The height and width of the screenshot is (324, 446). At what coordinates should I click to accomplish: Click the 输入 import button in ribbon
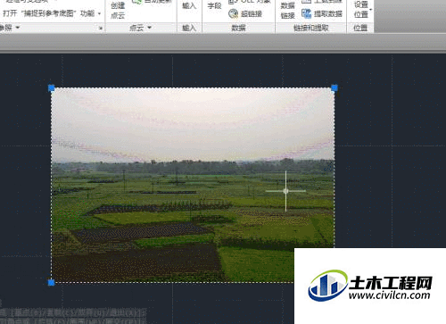[x=189, y=5]
